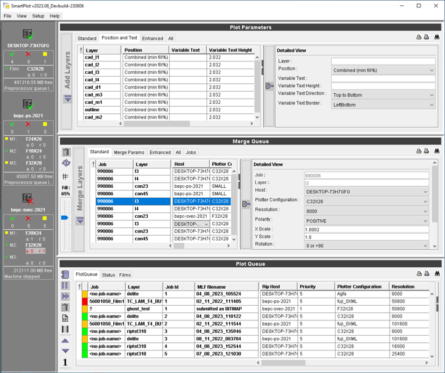Open the Variable Text Border dropdown
This screenshot has width=445, height=373.
(x=383, y=105)
